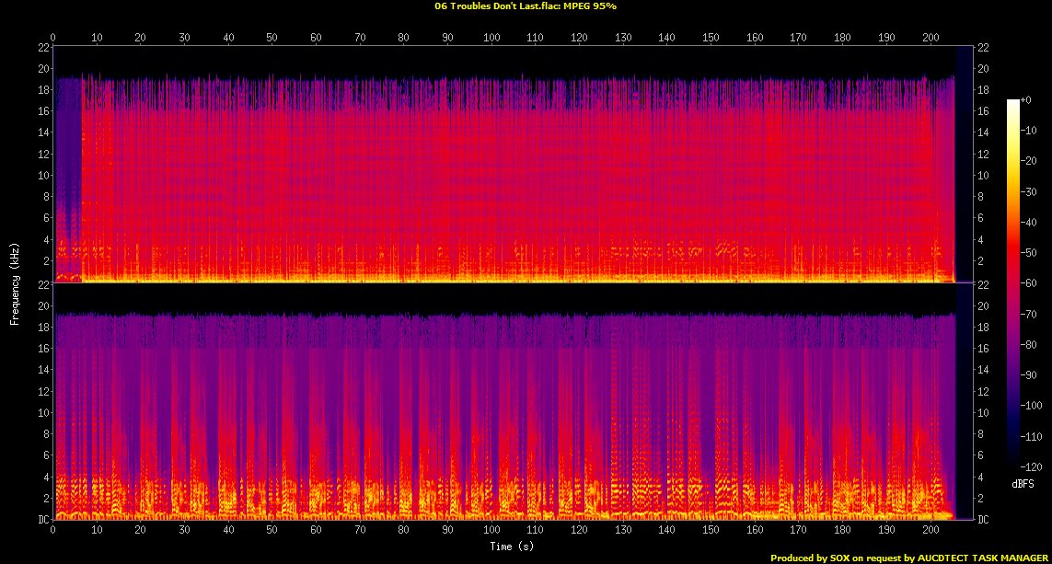Select the 50 second mark on bottom time axis
Viewport: 1052px width, 564px height.
(x=272, y=531)
